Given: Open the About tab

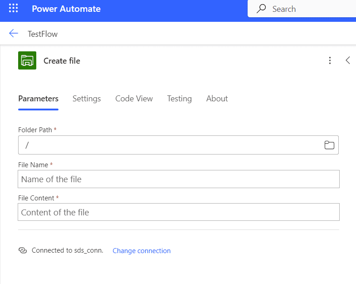Looking at the screenshot, I should click(x=217, y=99).
